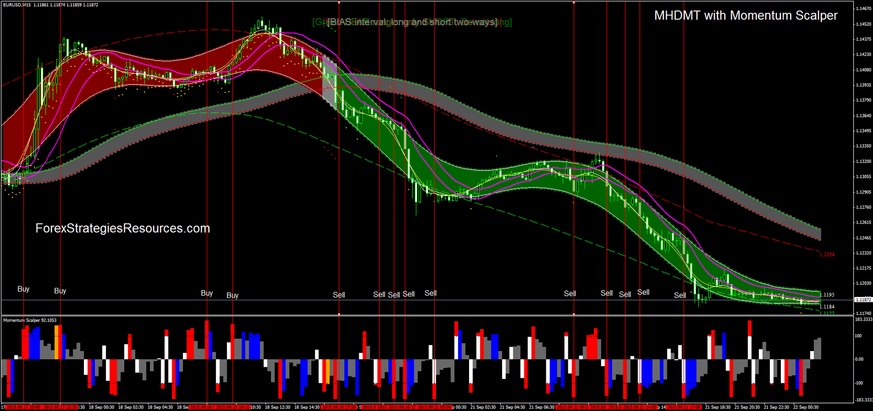Click the 'MHDMT with Momentum Scalper' chart title
This screenshot has height=411, width=873.
tap(746, 15)
